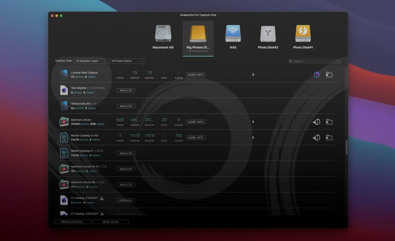Analyze the Aperture Library for AI
The width and height of the screenshot is (395, 241).
(126, 169)
